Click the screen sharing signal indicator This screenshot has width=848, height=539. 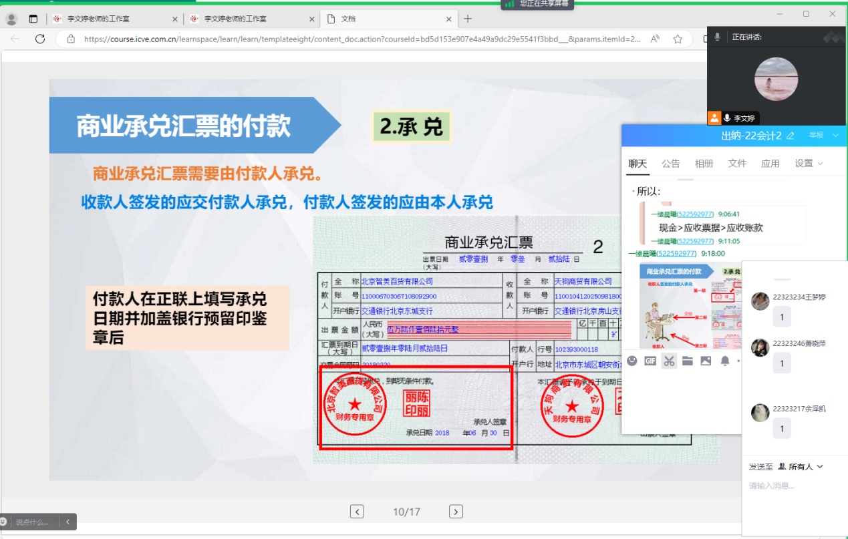point(510,4)
